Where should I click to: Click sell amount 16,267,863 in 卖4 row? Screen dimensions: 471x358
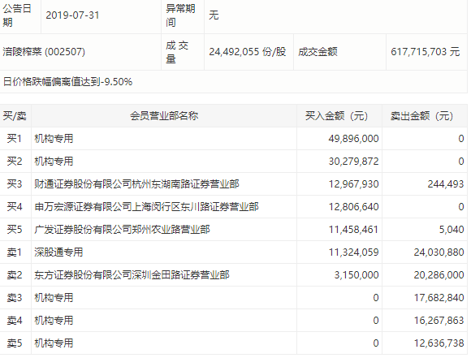439,321
